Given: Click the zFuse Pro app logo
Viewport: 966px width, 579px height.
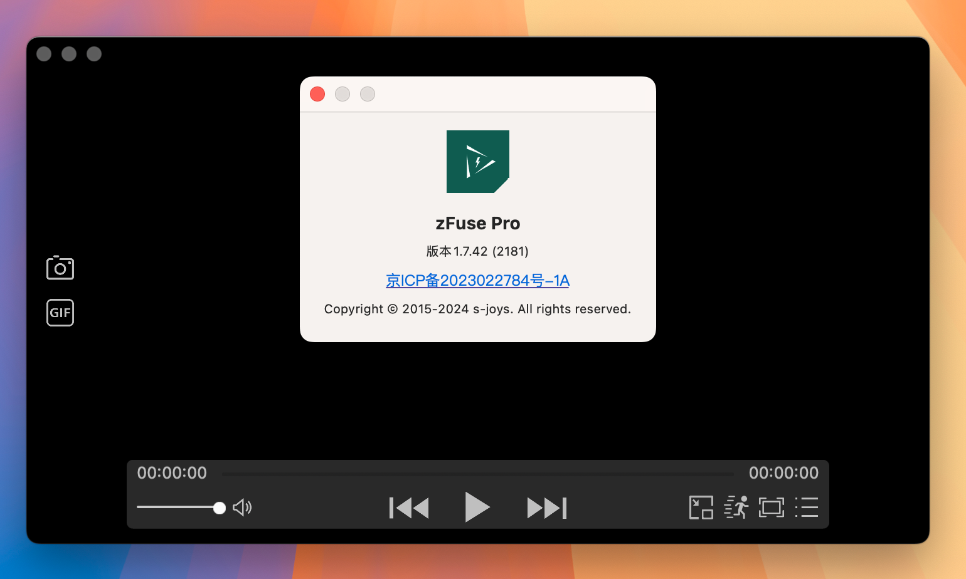Looking at the screenshot, I should point(478,162).
